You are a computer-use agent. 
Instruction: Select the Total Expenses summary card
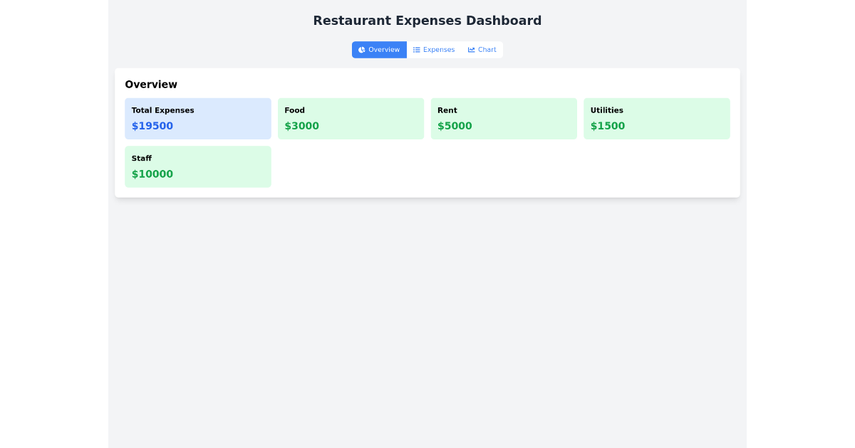tap(198, 118)
